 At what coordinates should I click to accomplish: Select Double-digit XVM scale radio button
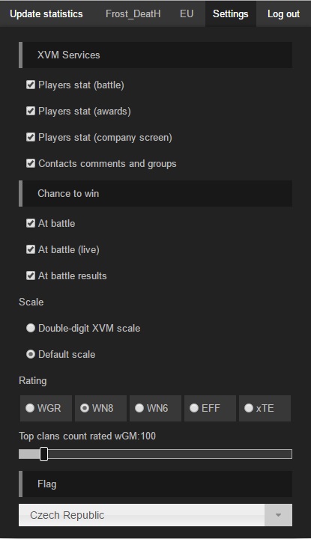point(31,328)
